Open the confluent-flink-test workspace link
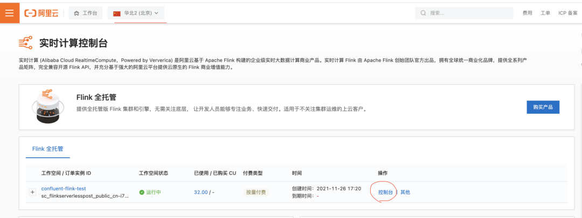 tap(64, 188)
